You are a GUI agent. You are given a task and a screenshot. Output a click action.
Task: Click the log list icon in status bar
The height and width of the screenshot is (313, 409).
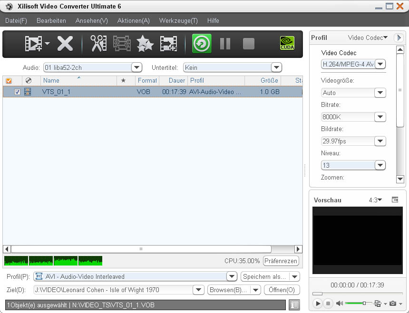[x=294, y=304]
